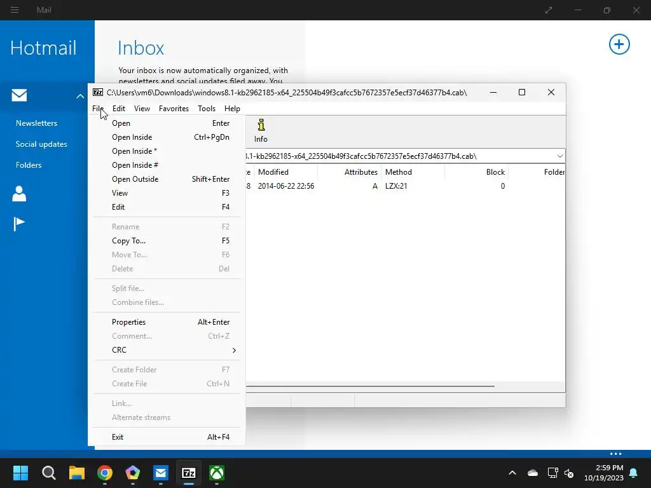The height and width of the screenshot is (488, 651).
Task: Choose Open Inside * menu entry
Action: 167,151
